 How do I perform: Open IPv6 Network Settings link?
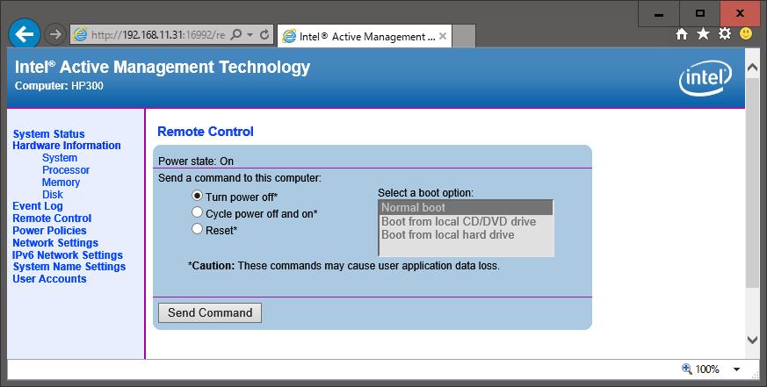(68, 255)
